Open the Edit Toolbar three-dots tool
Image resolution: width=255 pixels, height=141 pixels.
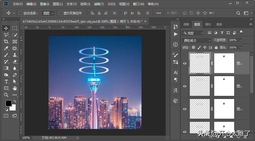15,95
